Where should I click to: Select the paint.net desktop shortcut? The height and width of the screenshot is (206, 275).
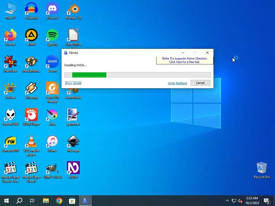pos(73,117)
